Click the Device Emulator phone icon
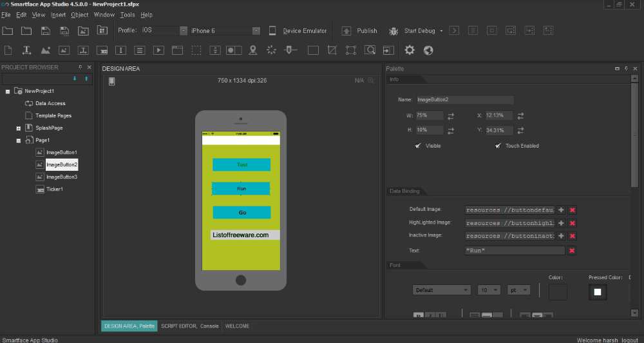This screenshot has width=644, height=343. pyautogui.click(x=272, y=31)
